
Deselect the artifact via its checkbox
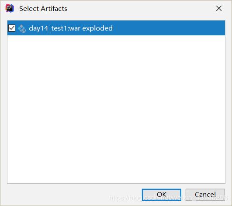point(11,28)
